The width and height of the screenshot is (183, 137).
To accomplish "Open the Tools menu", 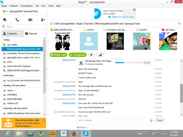I will click(x=51, y=6).
